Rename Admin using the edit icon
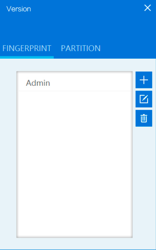The image size is (156, 250). pos(144,99)
